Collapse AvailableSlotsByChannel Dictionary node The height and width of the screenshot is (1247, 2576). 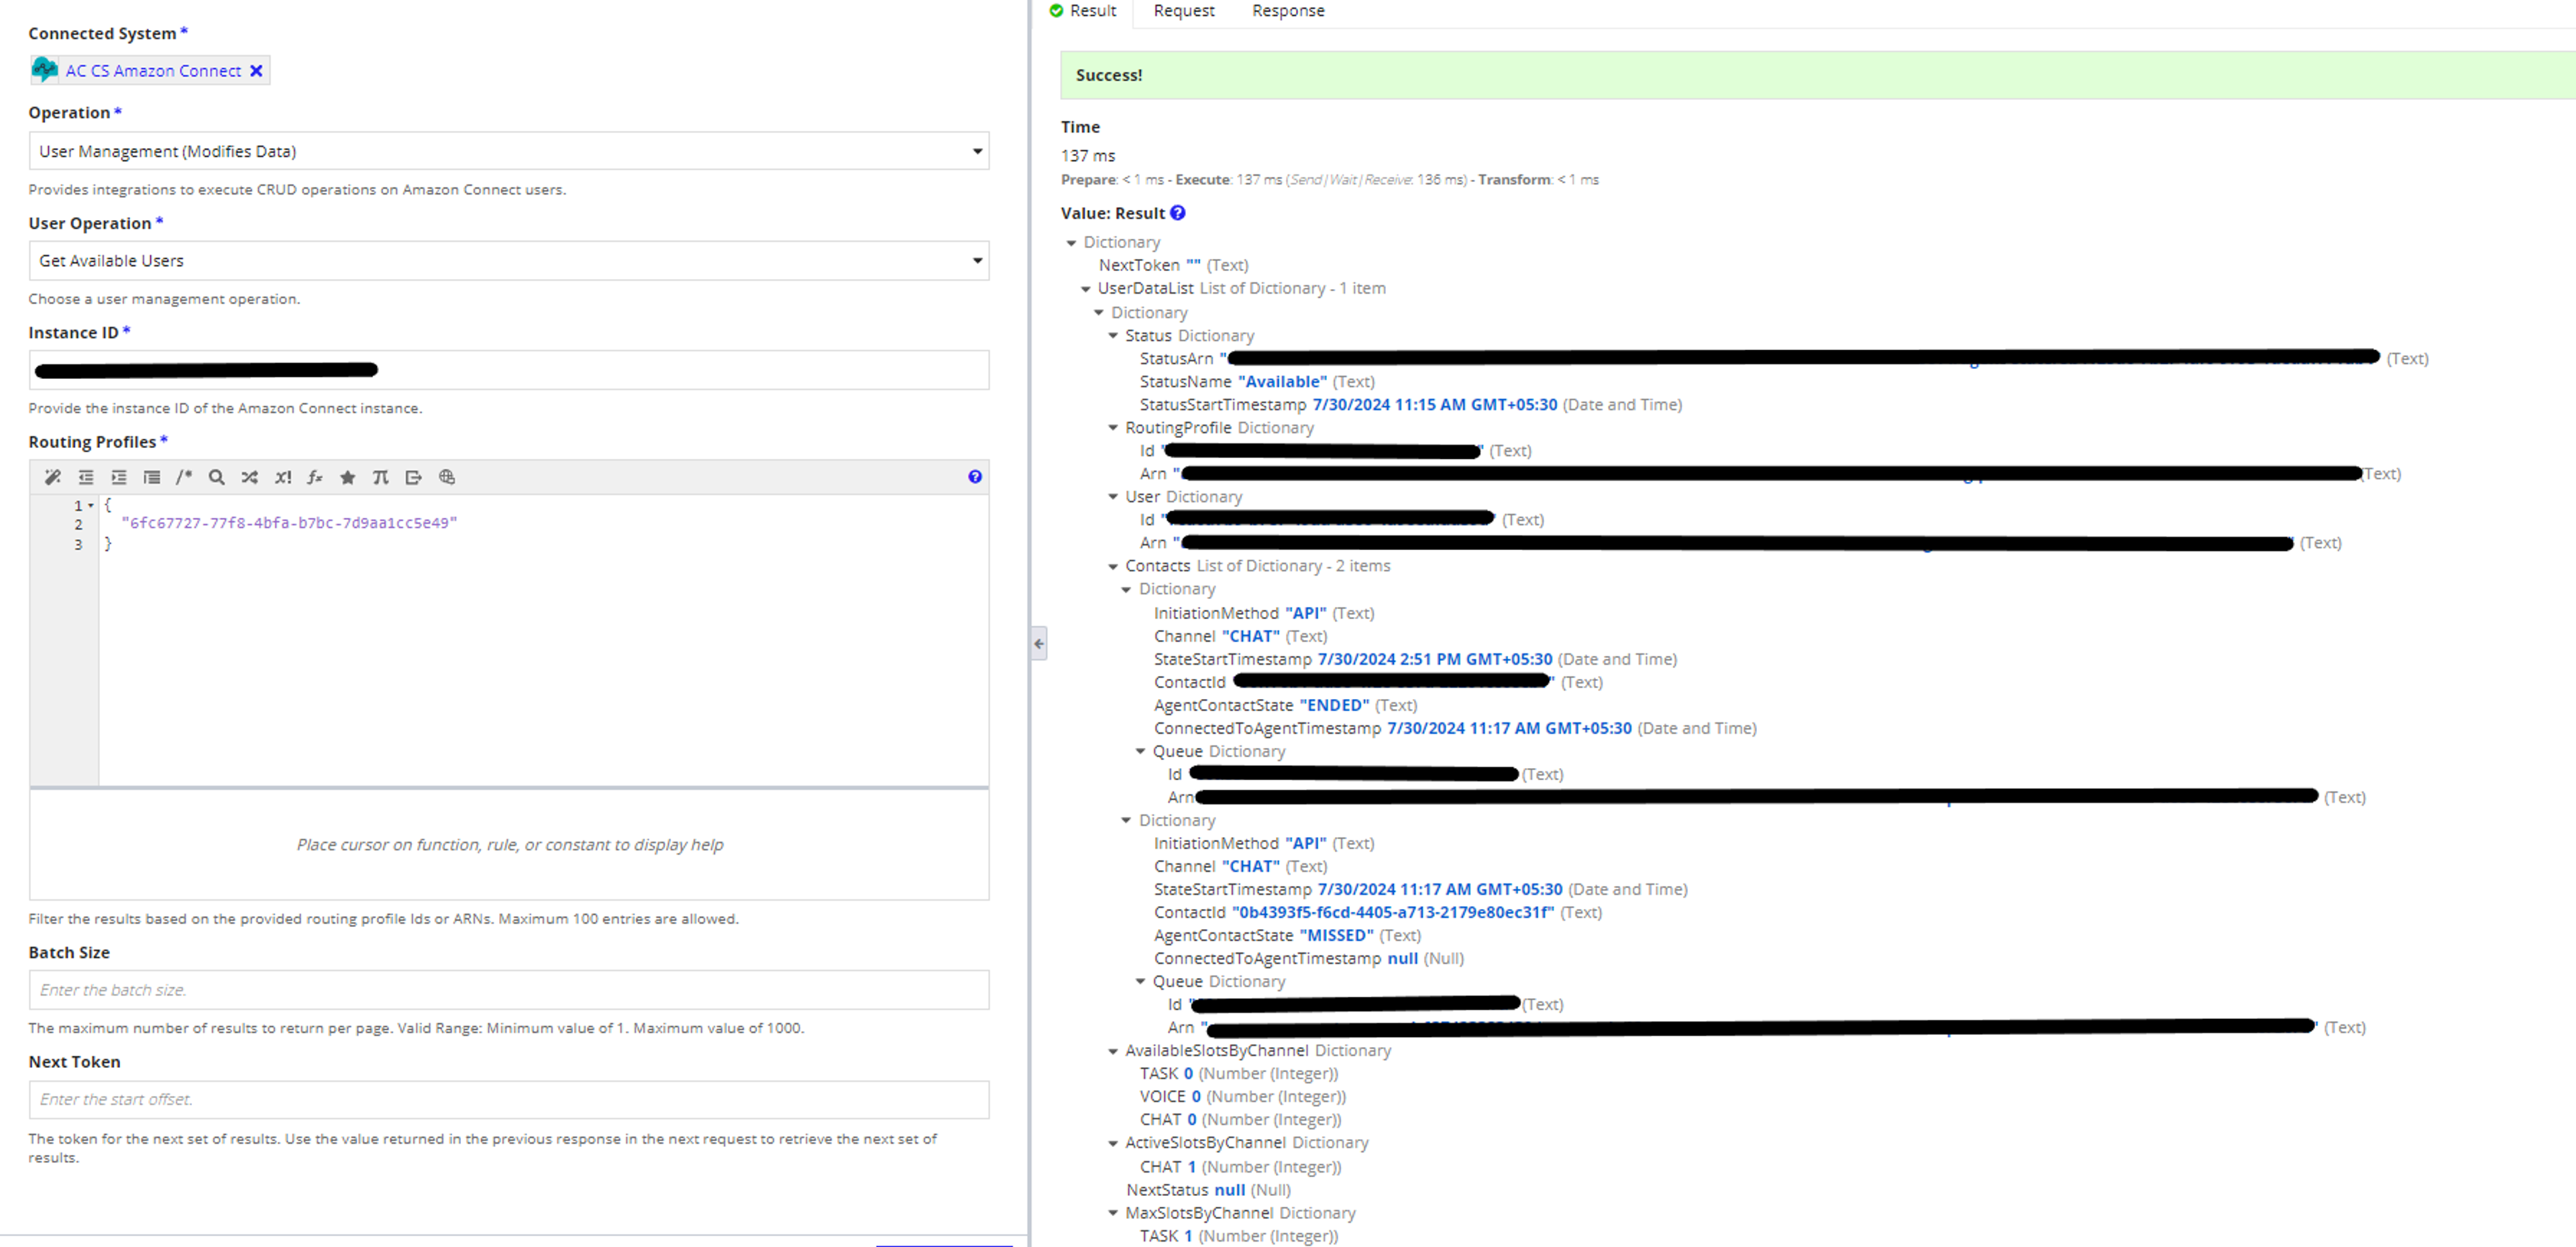(x=1113, y=1051)
